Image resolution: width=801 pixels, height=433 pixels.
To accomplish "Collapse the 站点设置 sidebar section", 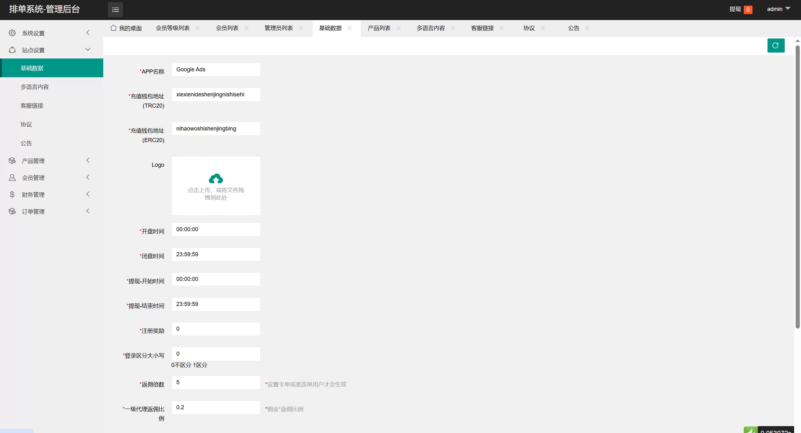I will (88, 49).
